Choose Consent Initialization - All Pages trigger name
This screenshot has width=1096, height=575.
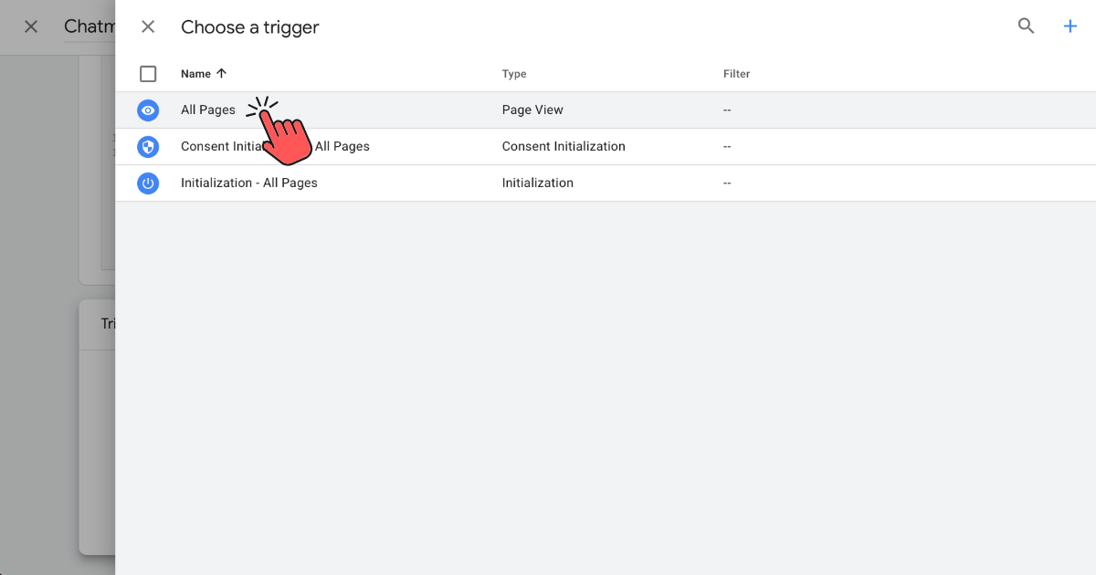coord(342,147)
